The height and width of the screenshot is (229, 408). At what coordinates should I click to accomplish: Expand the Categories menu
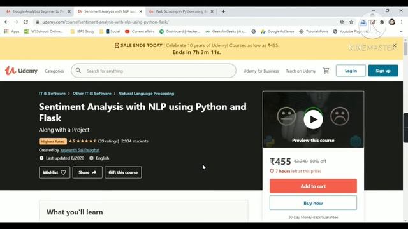point(54,71)
